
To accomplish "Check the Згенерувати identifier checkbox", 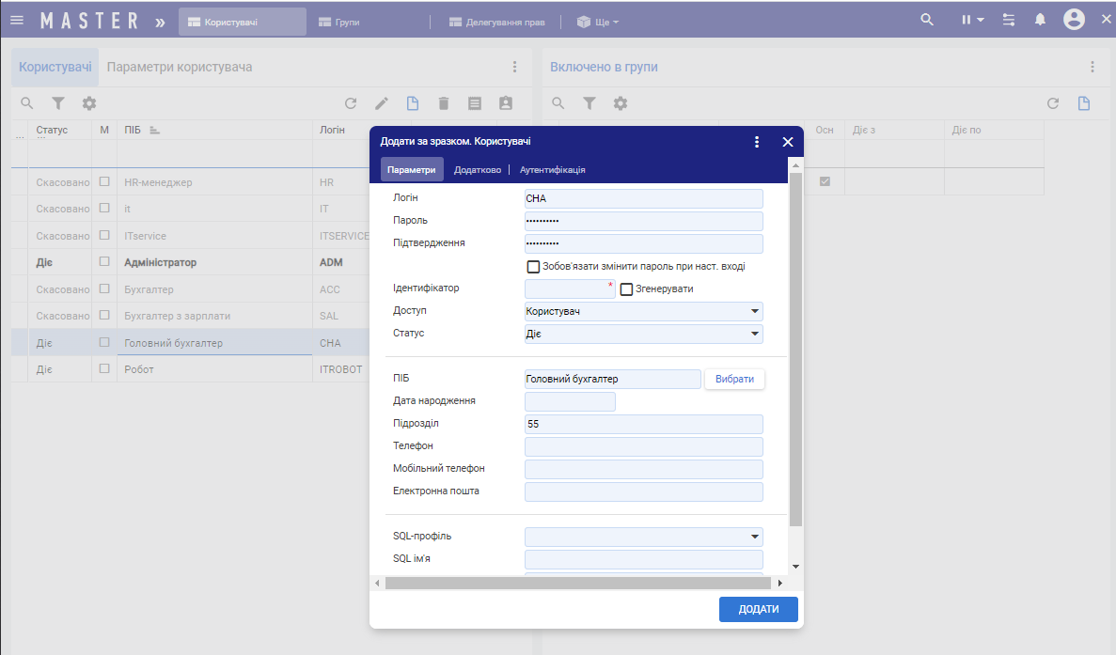I will coord(627,289).
